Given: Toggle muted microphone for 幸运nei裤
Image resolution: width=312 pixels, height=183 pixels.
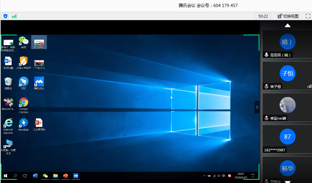Looking at the screenshot, I should [266, 118].
